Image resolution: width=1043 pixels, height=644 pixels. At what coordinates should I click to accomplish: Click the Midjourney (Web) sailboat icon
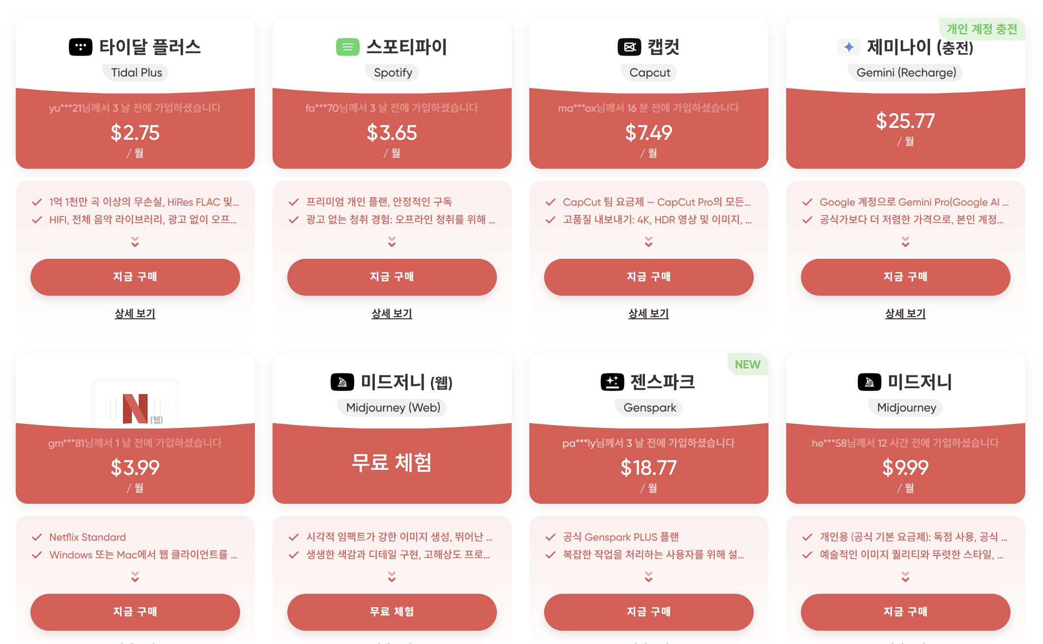click(x=343, y=382)
